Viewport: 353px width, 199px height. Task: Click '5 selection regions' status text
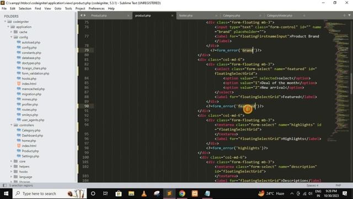click(21, 186)
